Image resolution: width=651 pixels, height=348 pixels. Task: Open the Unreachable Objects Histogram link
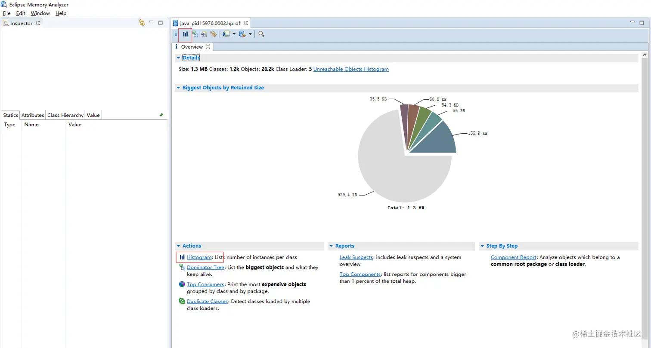click(x=351, y=69)
